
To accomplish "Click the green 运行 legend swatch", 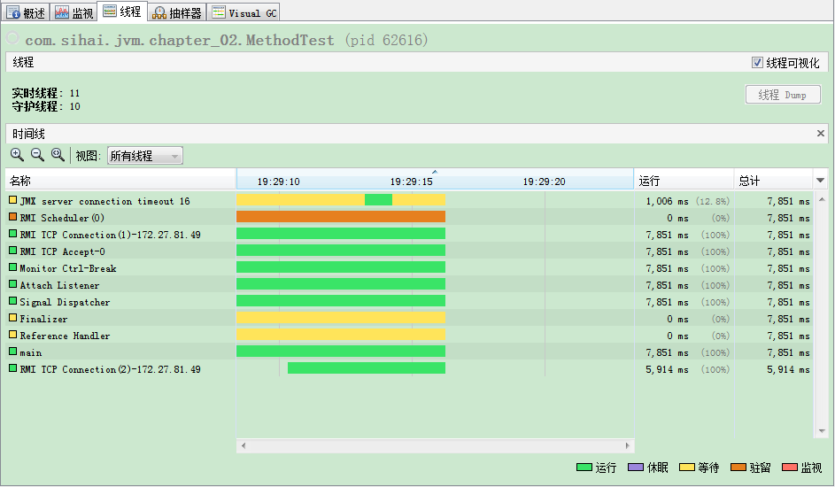I will 584,468.
